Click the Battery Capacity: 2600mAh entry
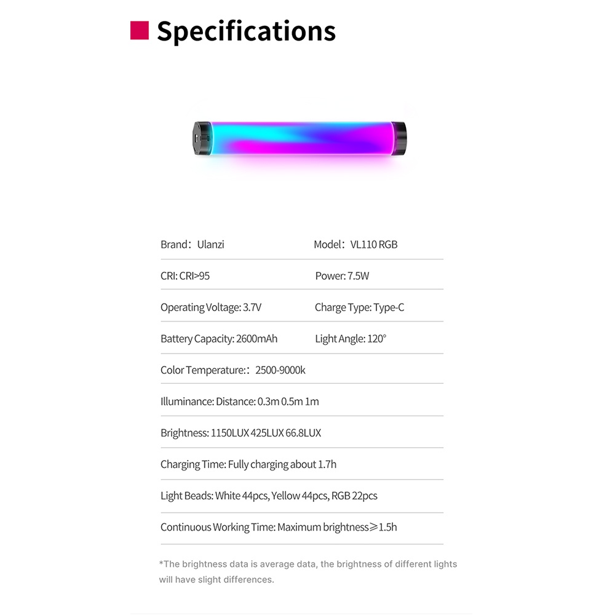The image size is (615, 615). click(219, 338)
